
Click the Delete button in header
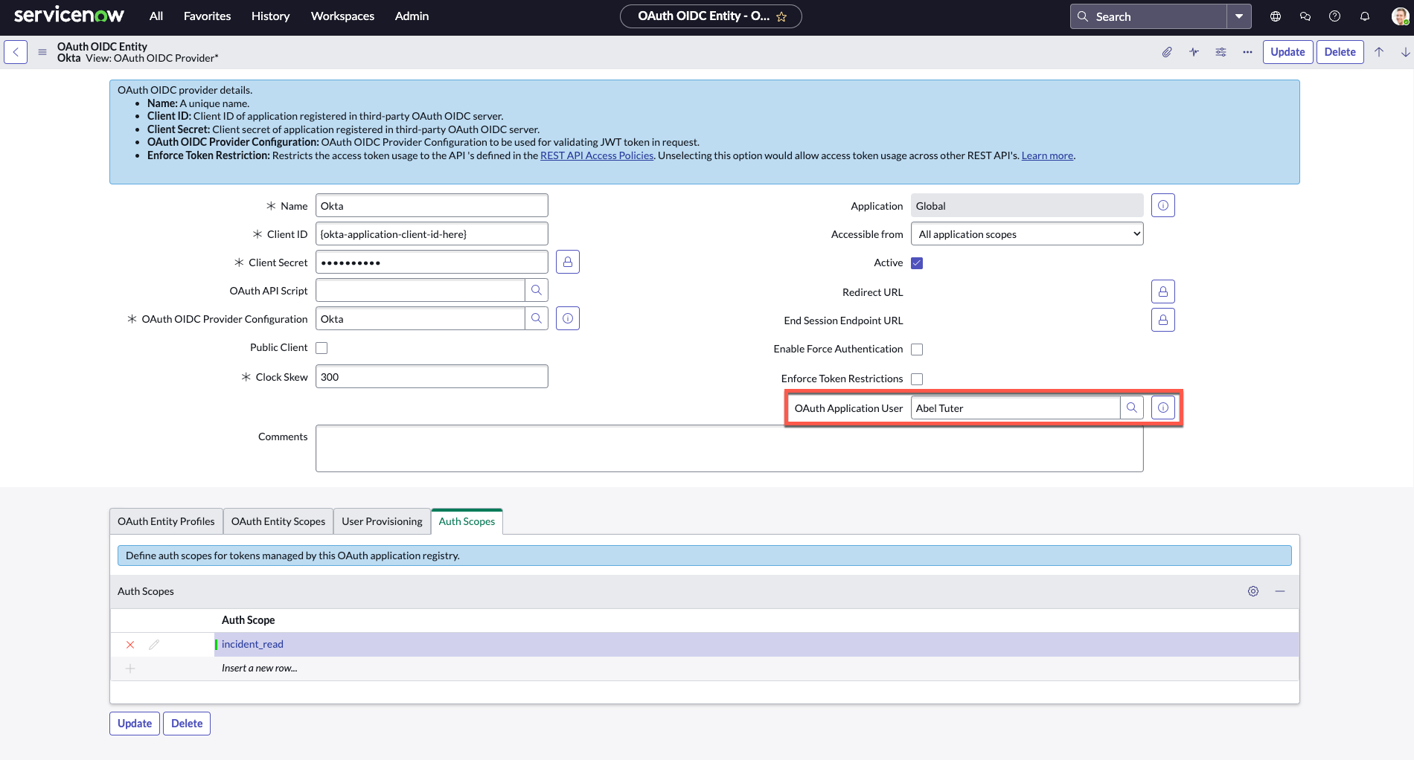(1340, 52)
